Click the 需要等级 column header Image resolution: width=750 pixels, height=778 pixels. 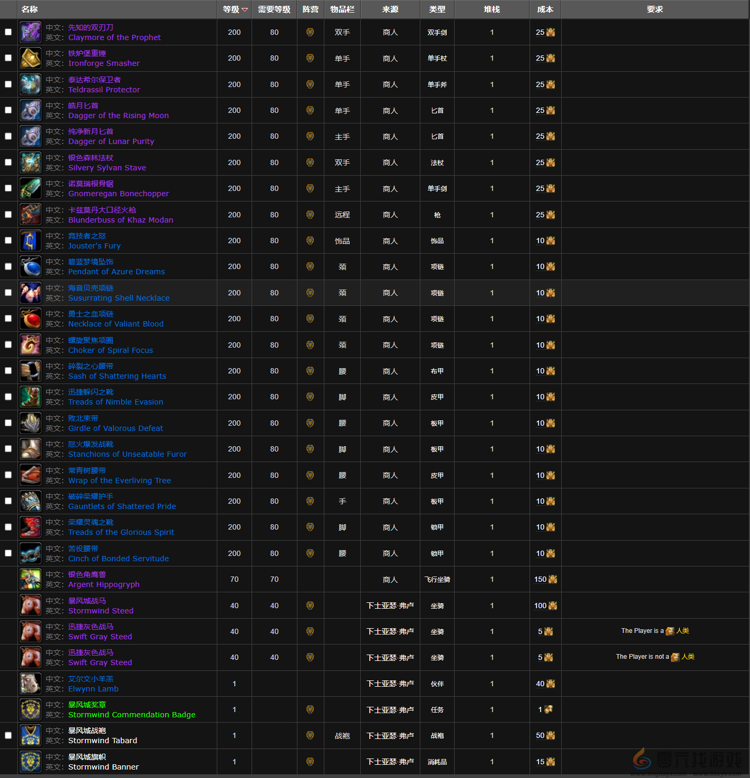[x=274, y=9]
